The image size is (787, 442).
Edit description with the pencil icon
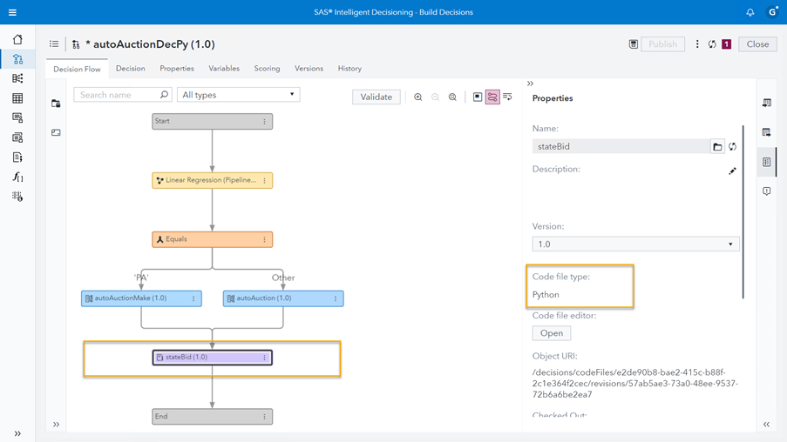click(732, 171)
